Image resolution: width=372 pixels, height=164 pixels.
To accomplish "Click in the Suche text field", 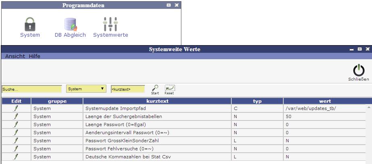I will pos(31,89).
